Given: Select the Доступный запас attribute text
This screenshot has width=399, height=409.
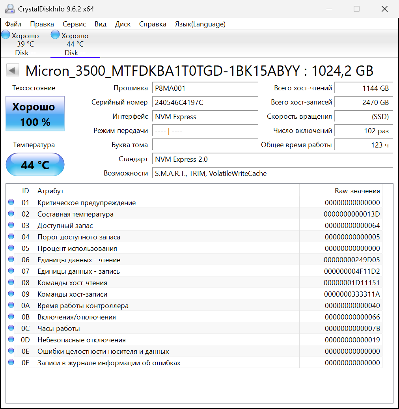Looking at the screenshot, I should pyautogui.click(x=65, y=226).
